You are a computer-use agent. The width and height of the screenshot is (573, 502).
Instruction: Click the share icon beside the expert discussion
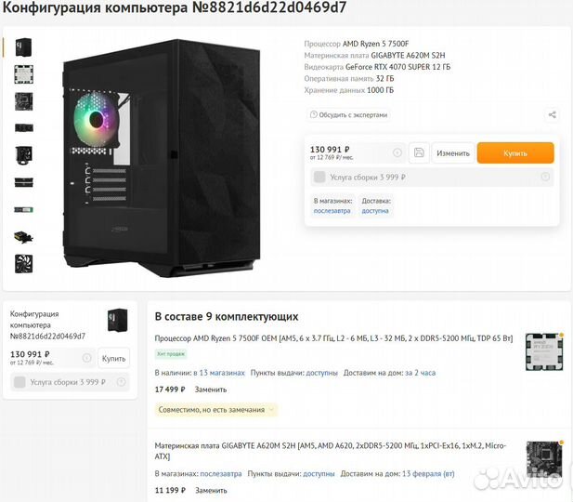[x=552, y=115]
